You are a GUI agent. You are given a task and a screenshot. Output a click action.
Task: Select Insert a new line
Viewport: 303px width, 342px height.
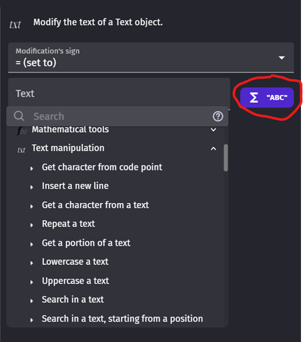pos(75,186)
